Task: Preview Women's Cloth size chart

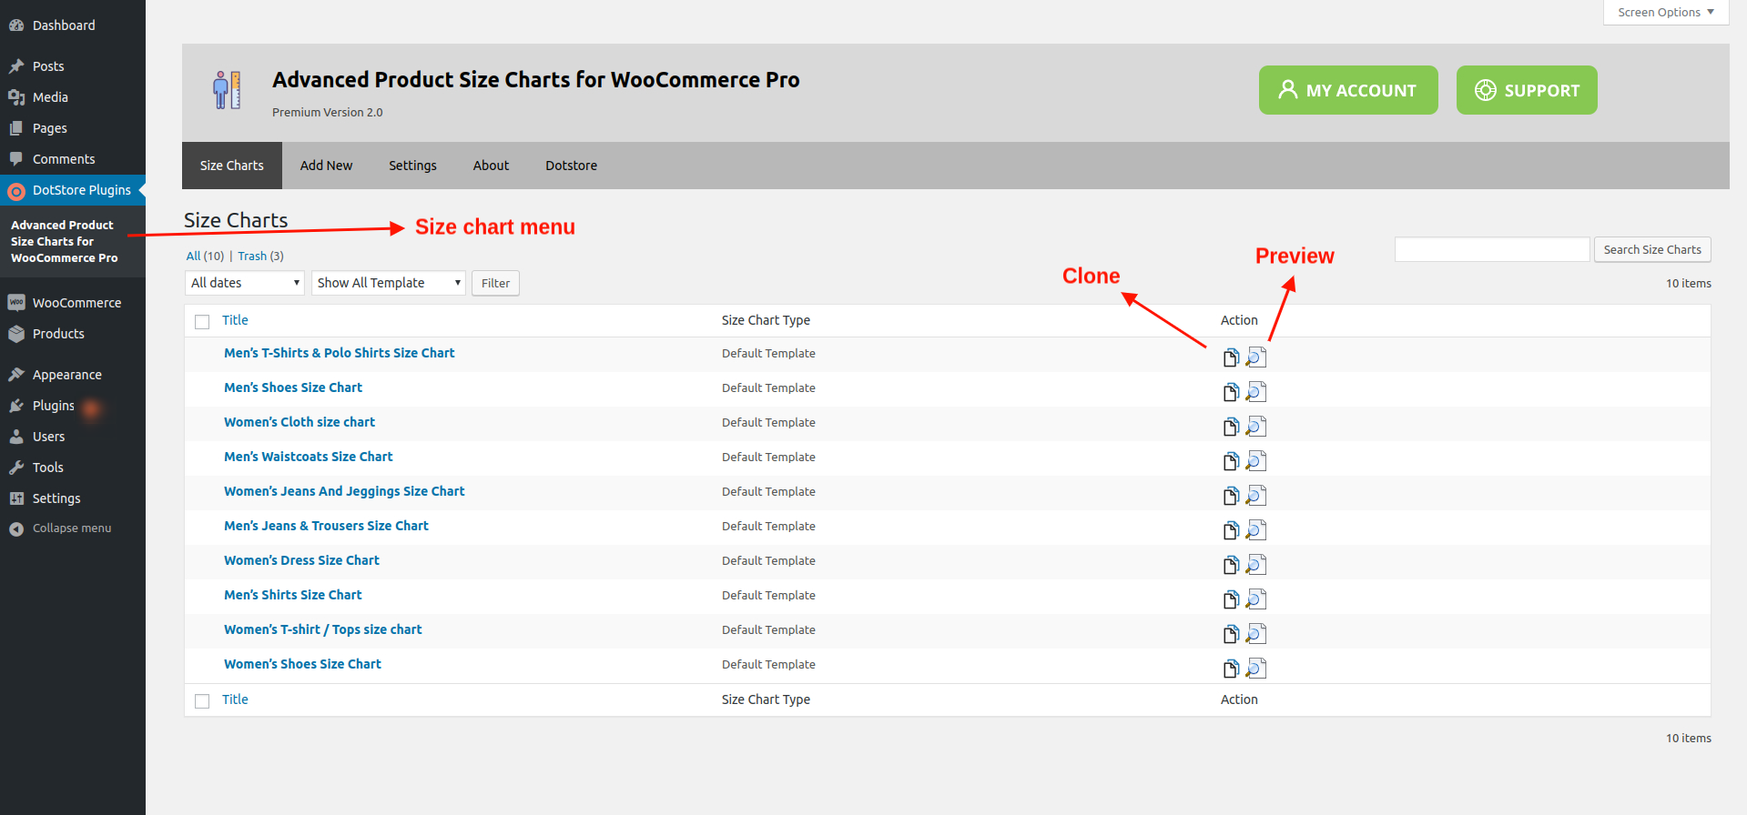Action: point(1256,426)
